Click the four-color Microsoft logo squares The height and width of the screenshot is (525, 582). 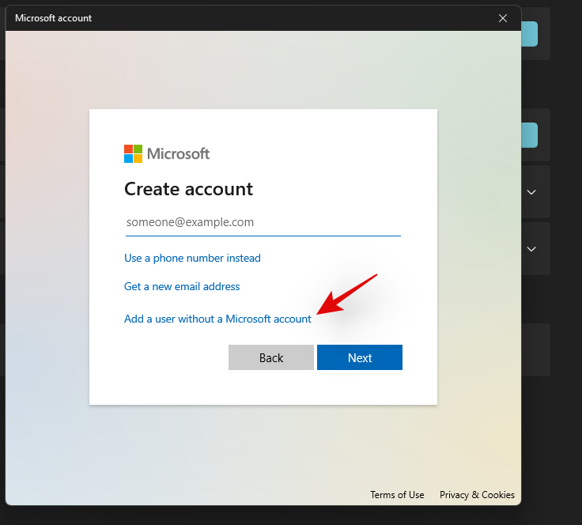[133, 153]
